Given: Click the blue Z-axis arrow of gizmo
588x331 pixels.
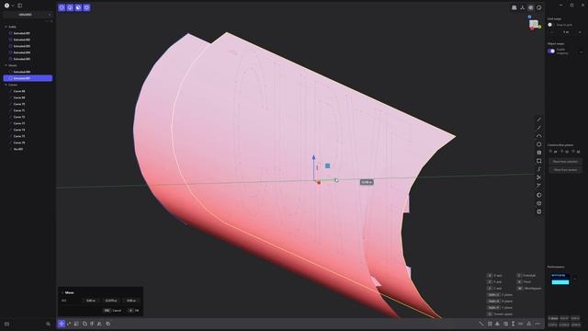Looking at the screenshot, I should pyautogui.click(x=314, y=158).
